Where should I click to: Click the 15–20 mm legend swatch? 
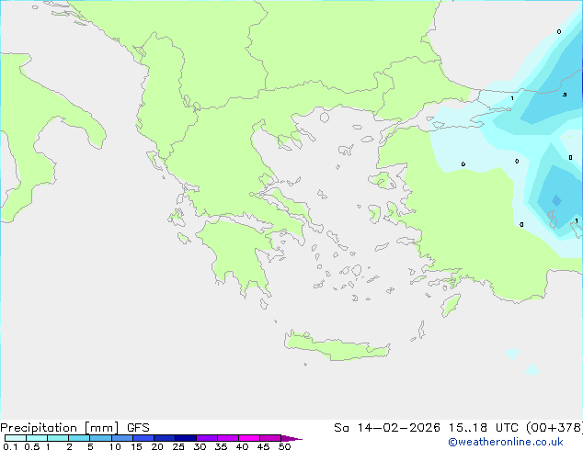click(143, 438)
